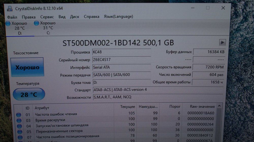Click the firmware field KC48
This screenshot has height=142, width=254.
pos(121,52)
